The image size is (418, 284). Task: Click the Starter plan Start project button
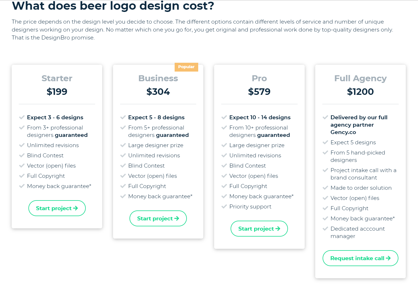click(57, 208)
